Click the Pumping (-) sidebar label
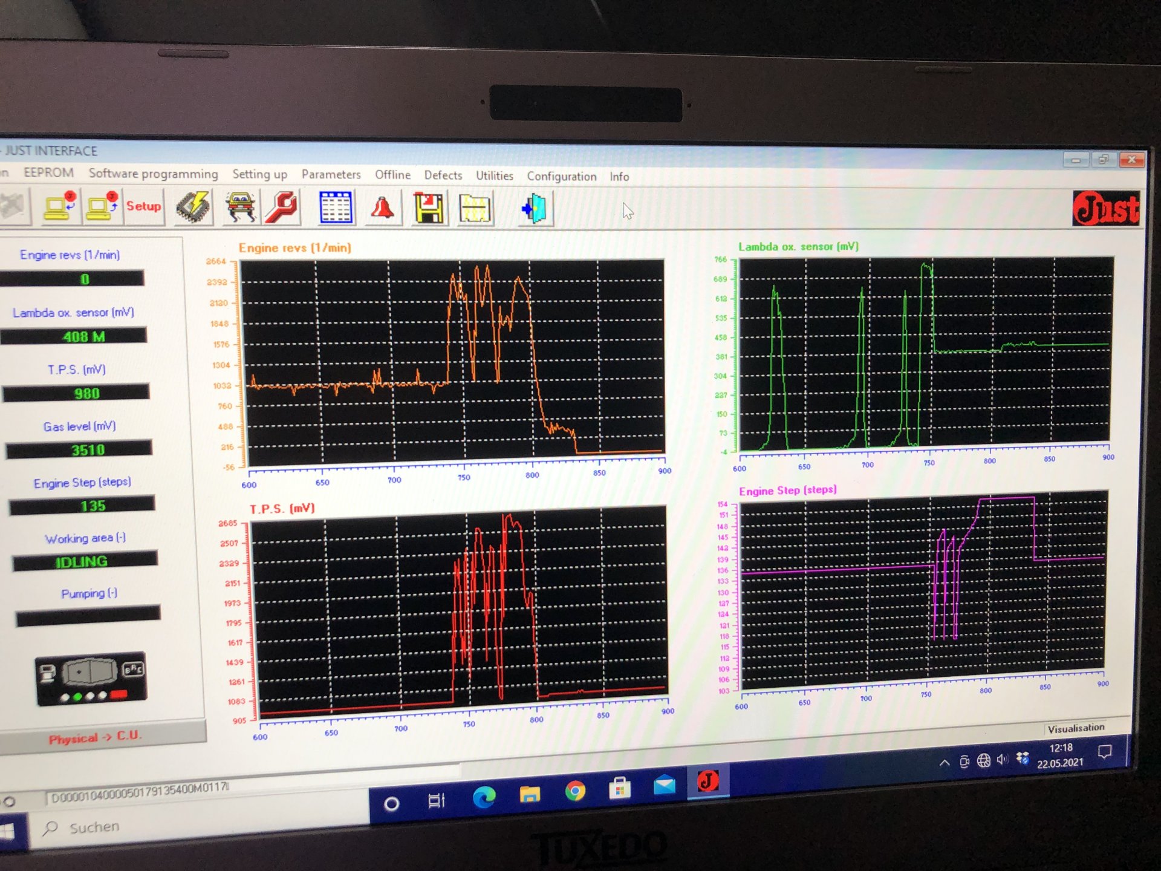 click(89, 593)
